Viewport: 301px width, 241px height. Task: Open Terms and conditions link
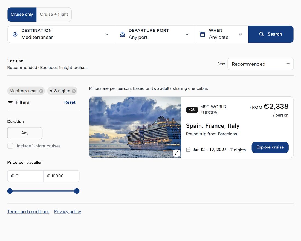[28, 212]
